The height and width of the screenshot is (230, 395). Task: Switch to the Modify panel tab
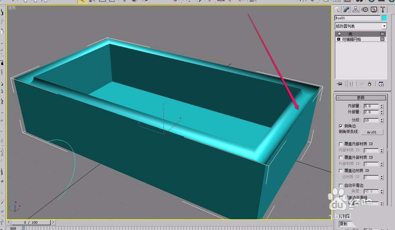point(346,9)
